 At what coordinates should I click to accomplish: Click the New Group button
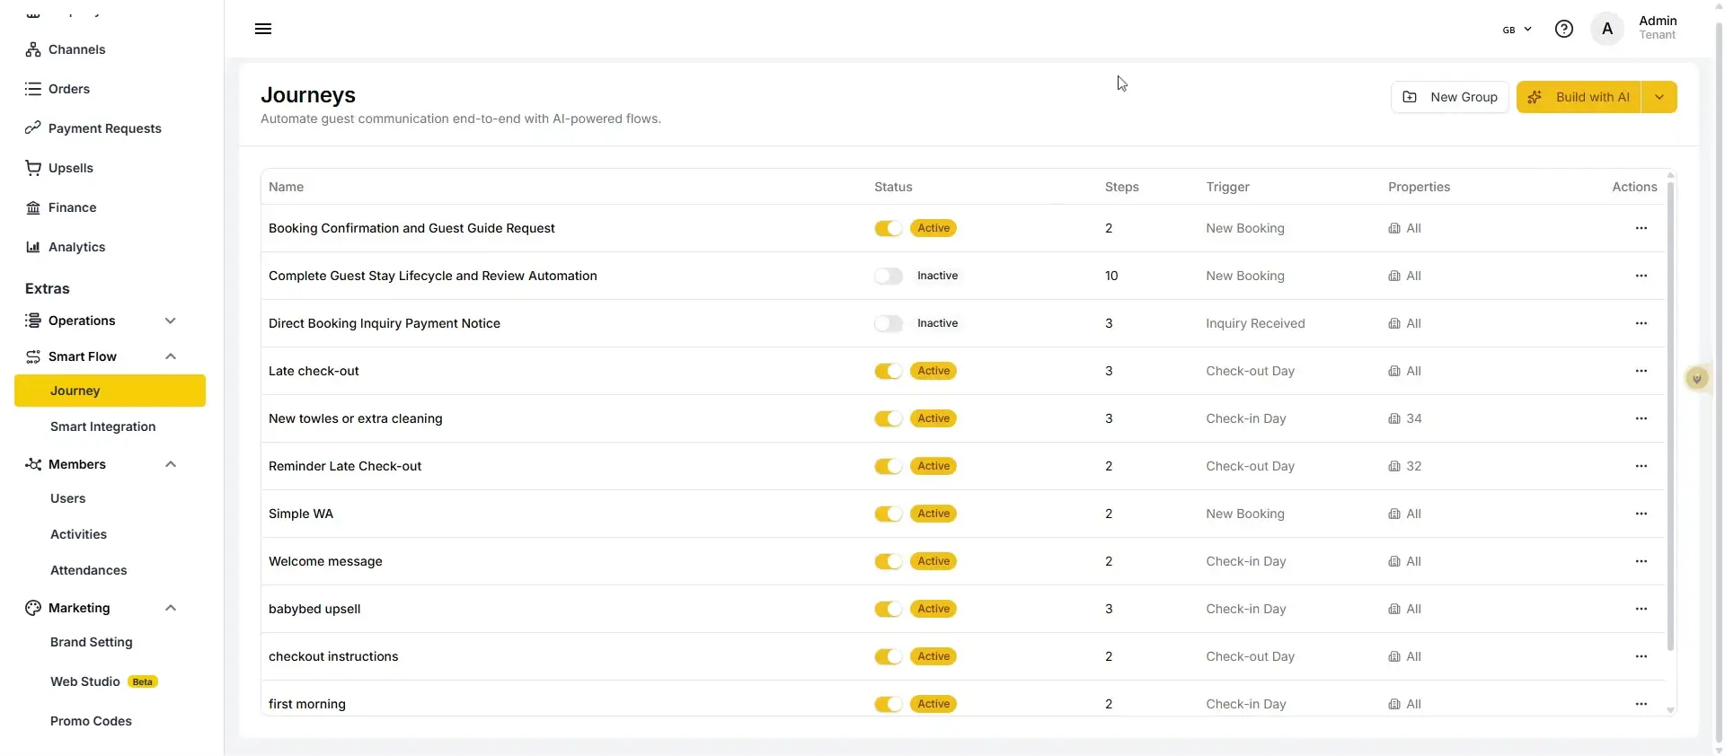1450,97
